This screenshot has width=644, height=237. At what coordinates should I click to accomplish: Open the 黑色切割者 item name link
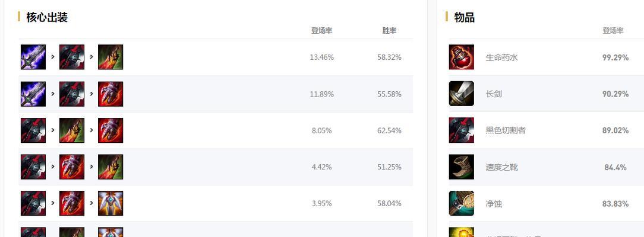coord(505,130)
